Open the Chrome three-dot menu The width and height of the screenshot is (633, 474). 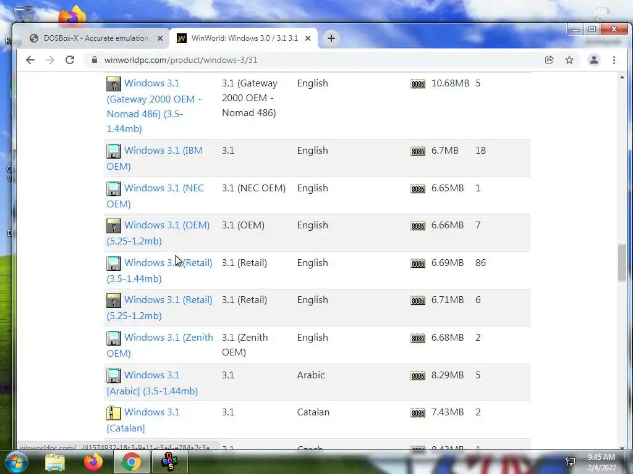[614, 60]
